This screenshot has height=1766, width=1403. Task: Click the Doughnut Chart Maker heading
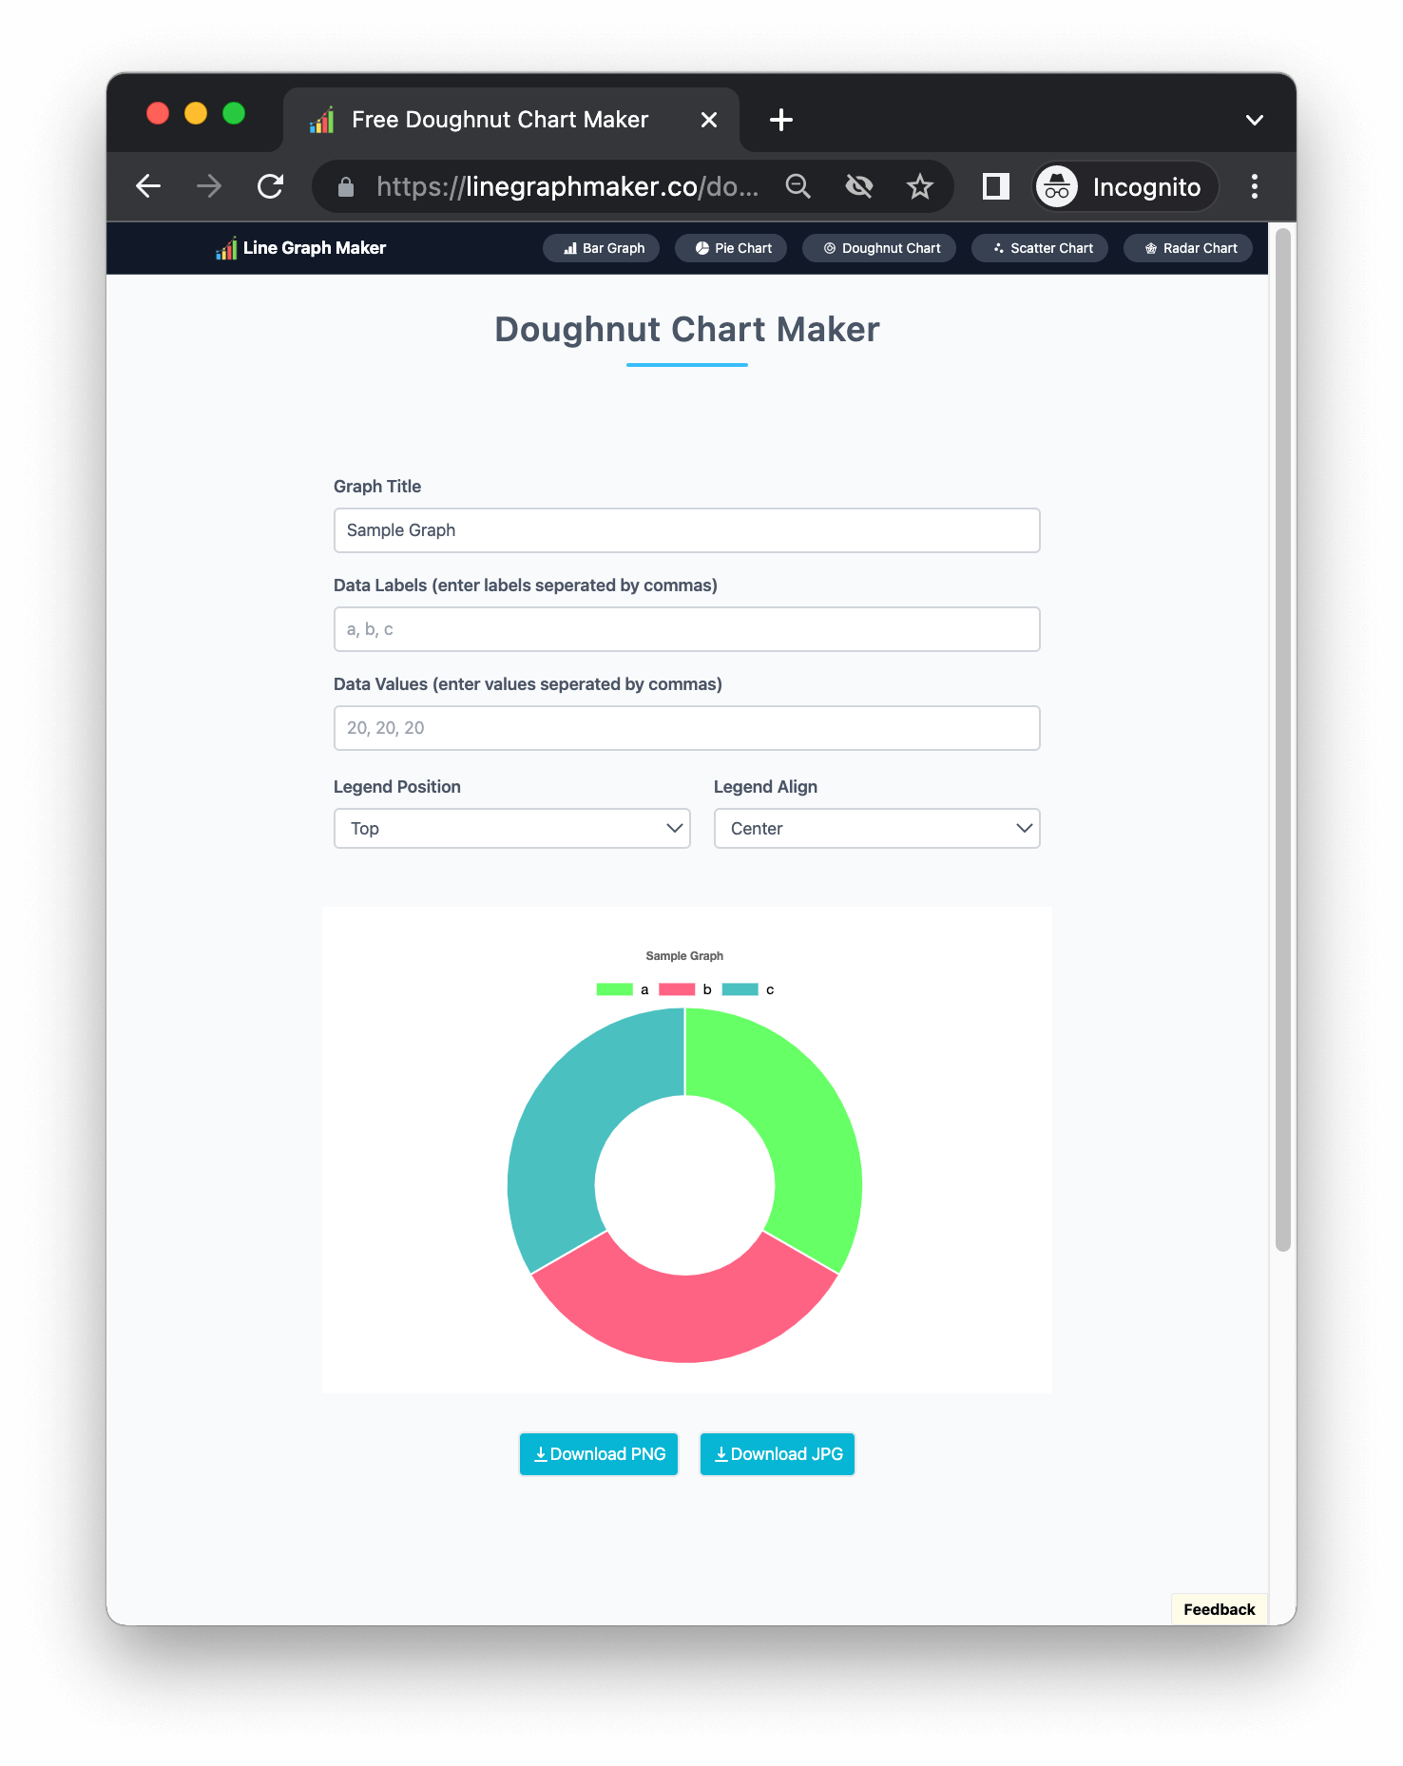tap(687, 330)
